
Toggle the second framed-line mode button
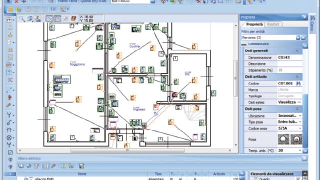58,19
